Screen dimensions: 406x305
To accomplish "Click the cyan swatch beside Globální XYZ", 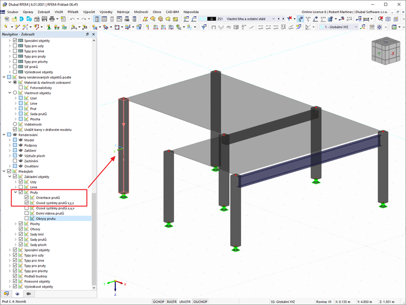I will [322, 27].
